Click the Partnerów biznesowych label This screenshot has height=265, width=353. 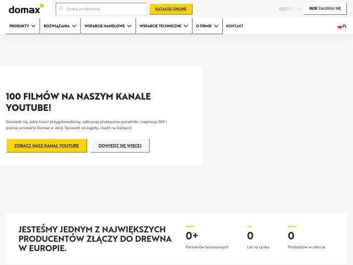[x=207, y=247]
